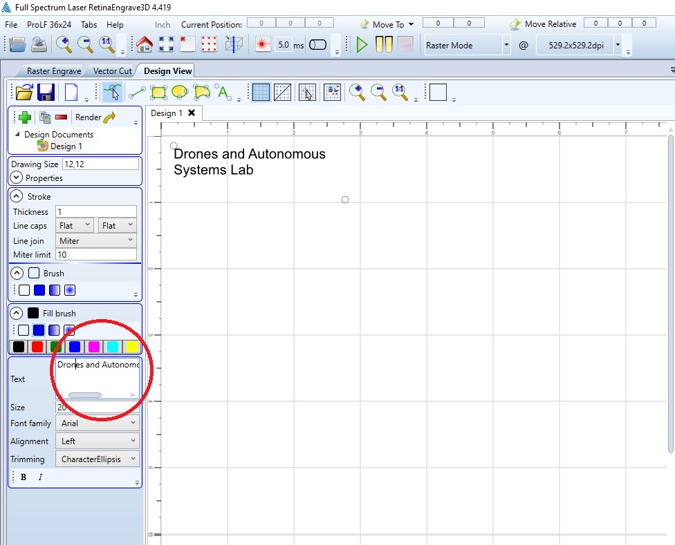Add a new design with green plus
The width and height of the screenshot is (675, 545).
tap(24, 117)
